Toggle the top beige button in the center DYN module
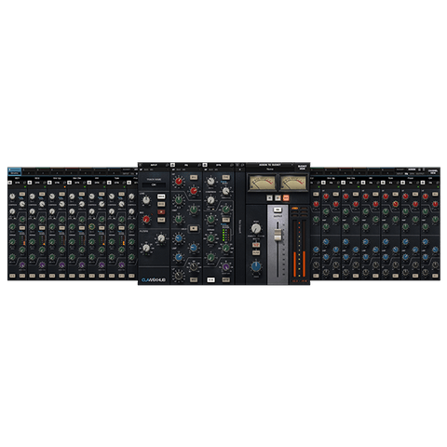This screenshot has width=447, height=447. 226,177
